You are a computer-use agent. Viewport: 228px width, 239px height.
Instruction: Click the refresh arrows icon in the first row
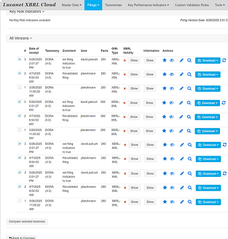click(224, 60)
